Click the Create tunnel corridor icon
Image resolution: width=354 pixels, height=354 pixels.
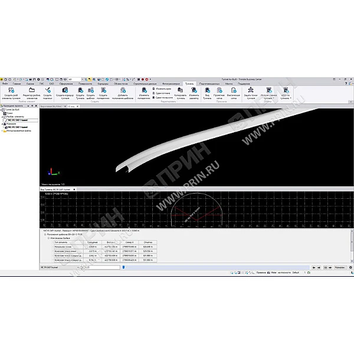[x=65, y=91]
